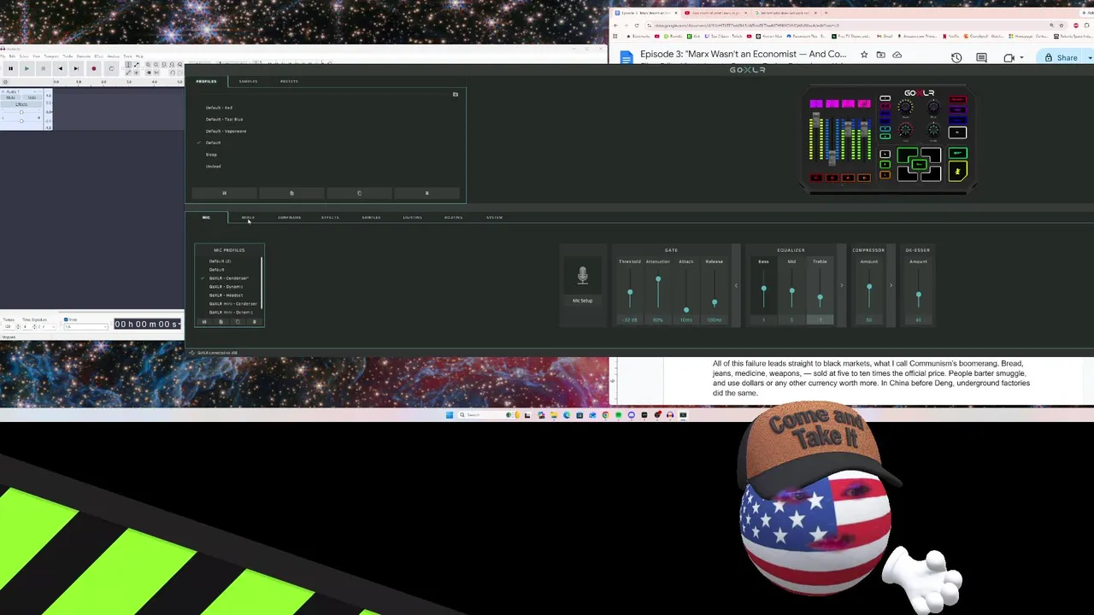This screenshot has width=1094, height=615.
Task: Click the Mic Profiles list scrollbar
Action: tap(262, 283)
